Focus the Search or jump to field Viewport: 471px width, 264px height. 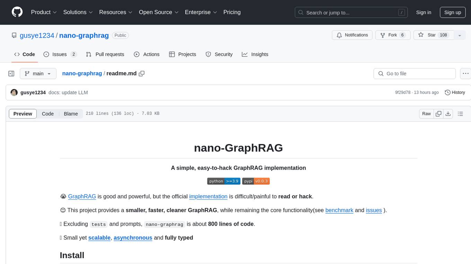[x=352, y=12]
